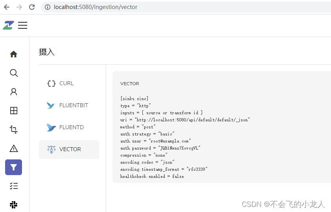Open the Alerts warning triangle icon
The image size is (331, 212).
coord(14,148)
